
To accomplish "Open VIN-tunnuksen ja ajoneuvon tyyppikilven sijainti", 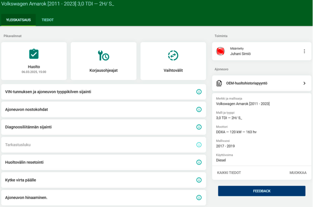I will pyautogui.click(x=104, y=92).
